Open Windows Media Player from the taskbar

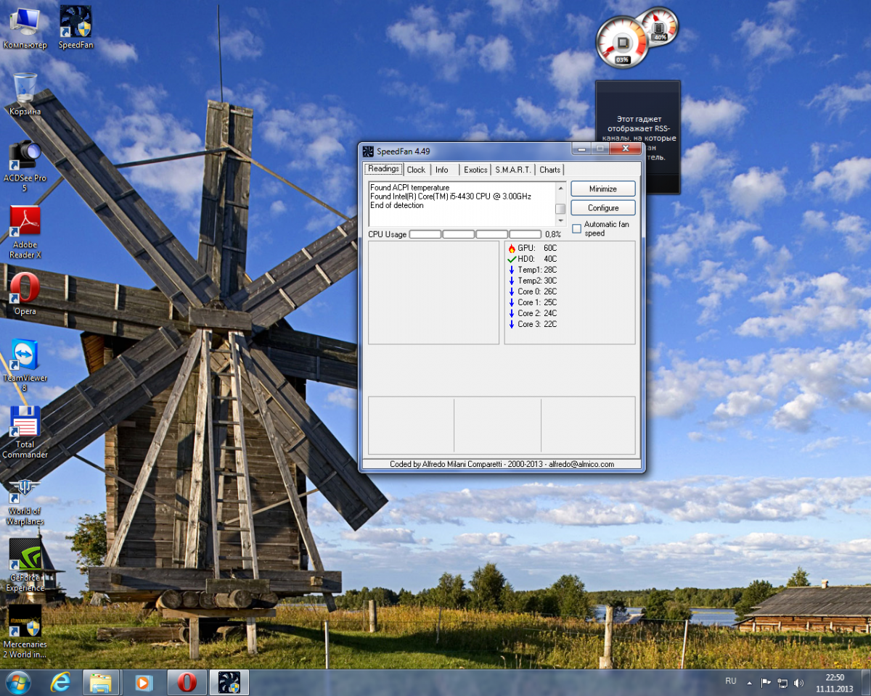point(144,682)
